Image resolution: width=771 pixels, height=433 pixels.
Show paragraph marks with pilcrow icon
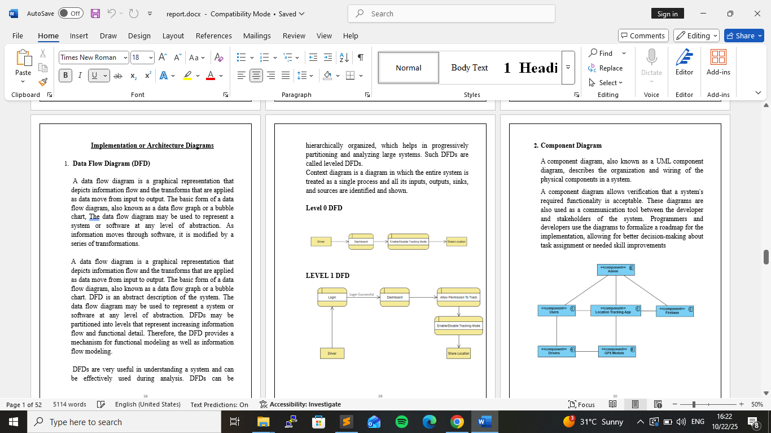(360, 58)
